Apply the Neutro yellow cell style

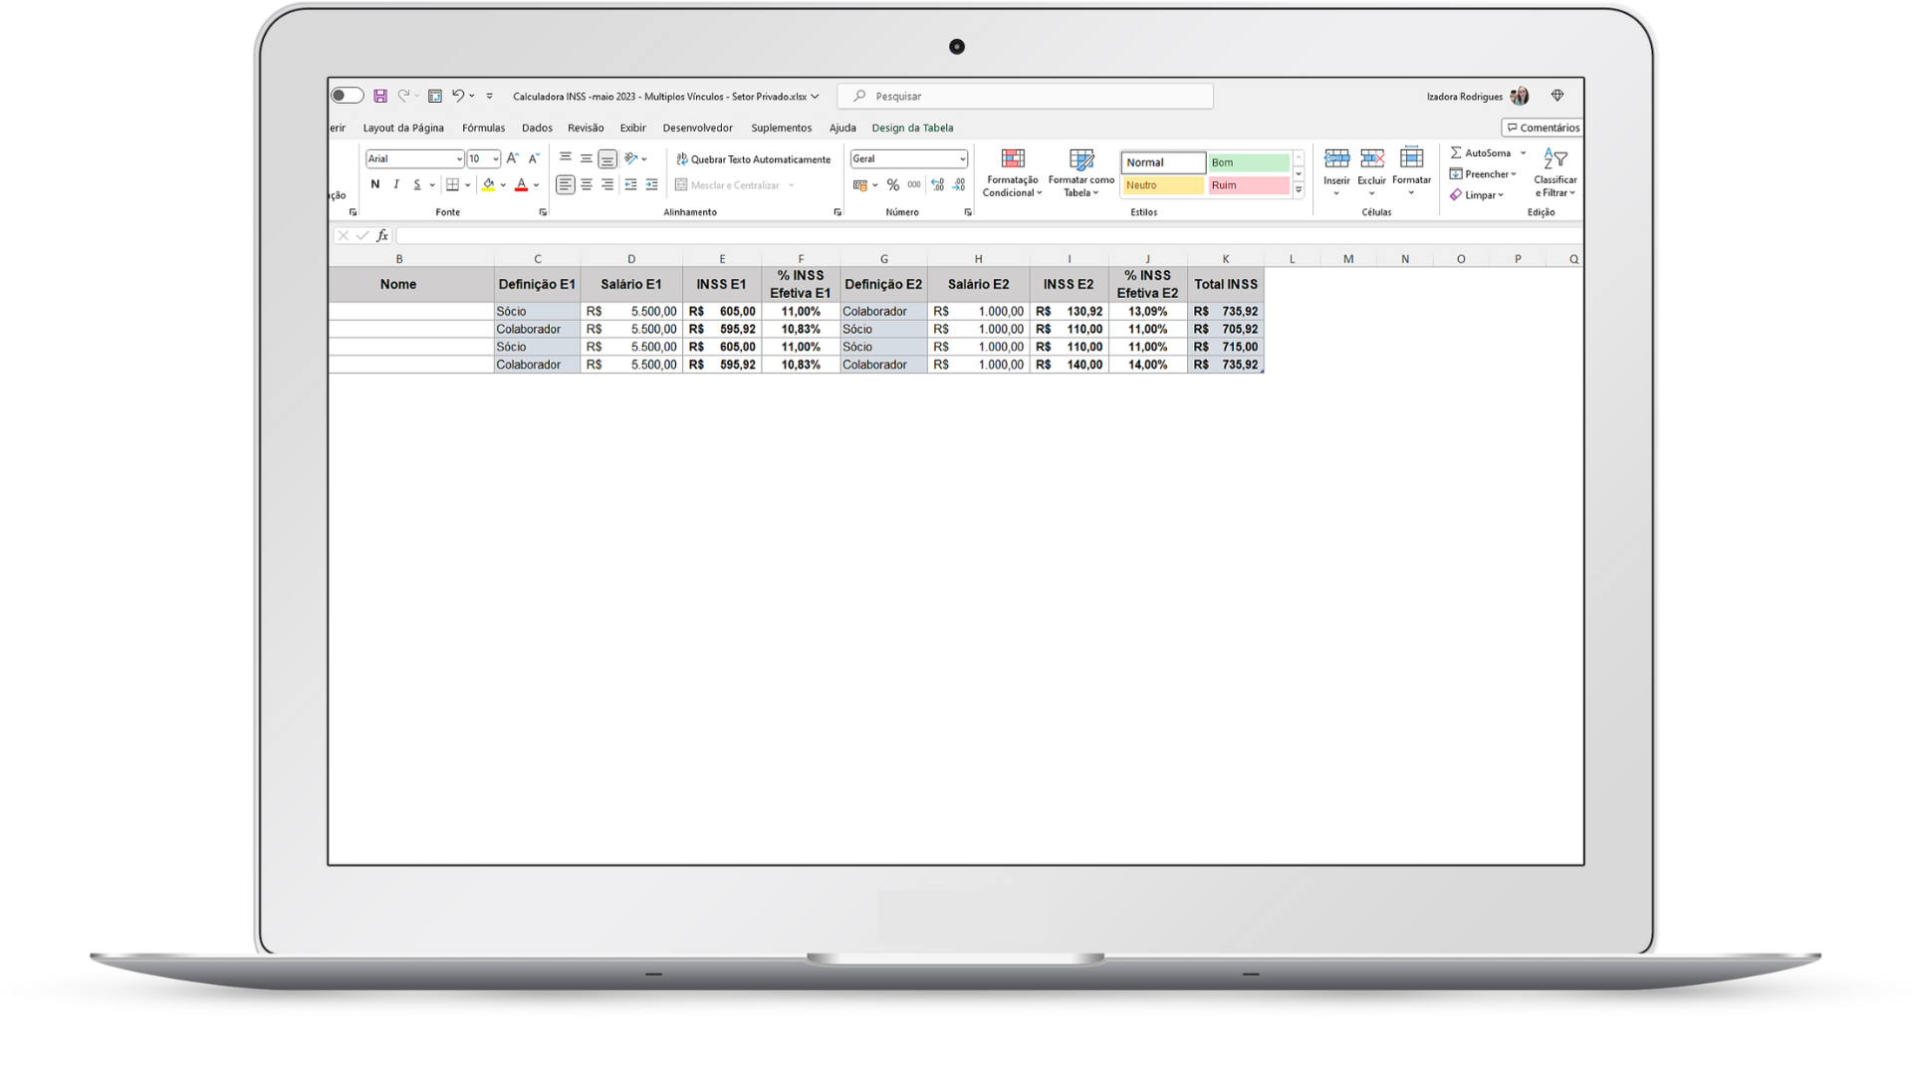(1163, 185)
